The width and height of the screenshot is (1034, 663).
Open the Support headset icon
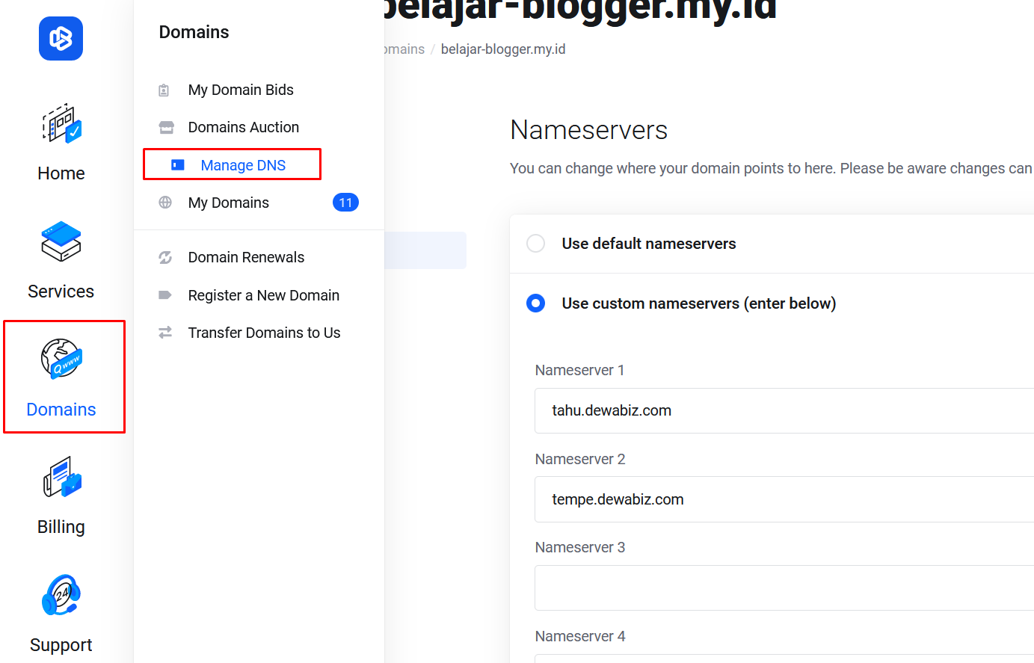(x=61, y=595)
